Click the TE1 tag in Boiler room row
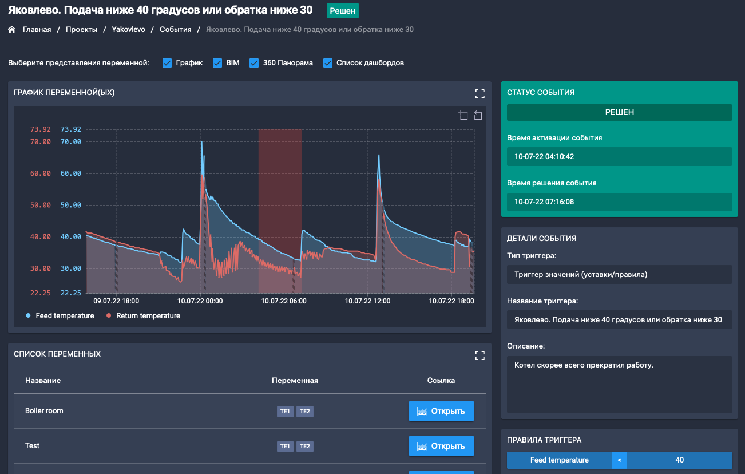 (285, 411)
